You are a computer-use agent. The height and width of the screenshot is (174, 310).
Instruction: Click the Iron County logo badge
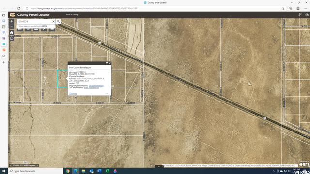[x=13, y=15]
